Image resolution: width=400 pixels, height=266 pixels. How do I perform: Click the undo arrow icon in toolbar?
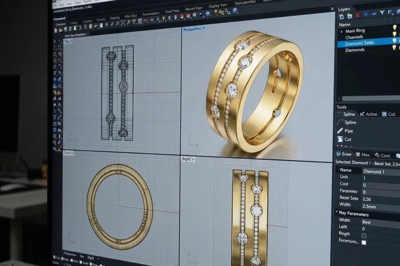point(95,26)
